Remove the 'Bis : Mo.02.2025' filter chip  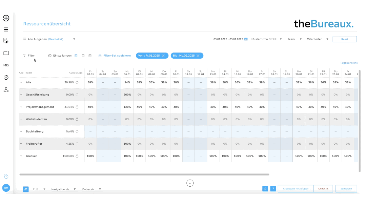pyautogui.click(x=198, y=56)
